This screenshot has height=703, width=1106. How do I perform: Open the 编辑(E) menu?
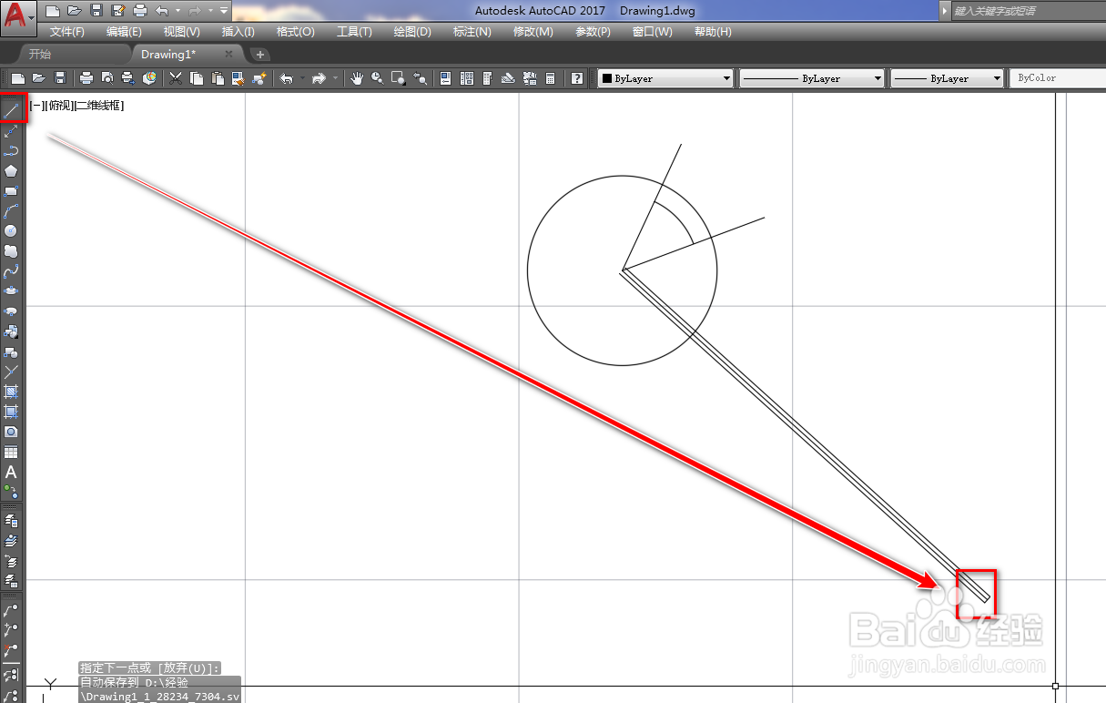(x=124, y=32)
